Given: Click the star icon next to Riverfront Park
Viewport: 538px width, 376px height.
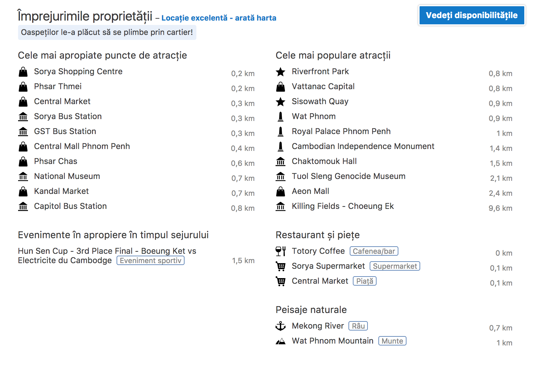Looking at the screenshot, I should (x=281, y=72).
